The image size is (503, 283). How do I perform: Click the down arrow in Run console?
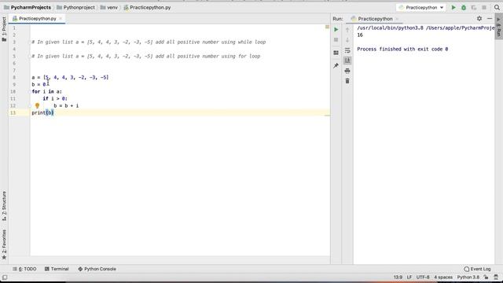point(347,40)
